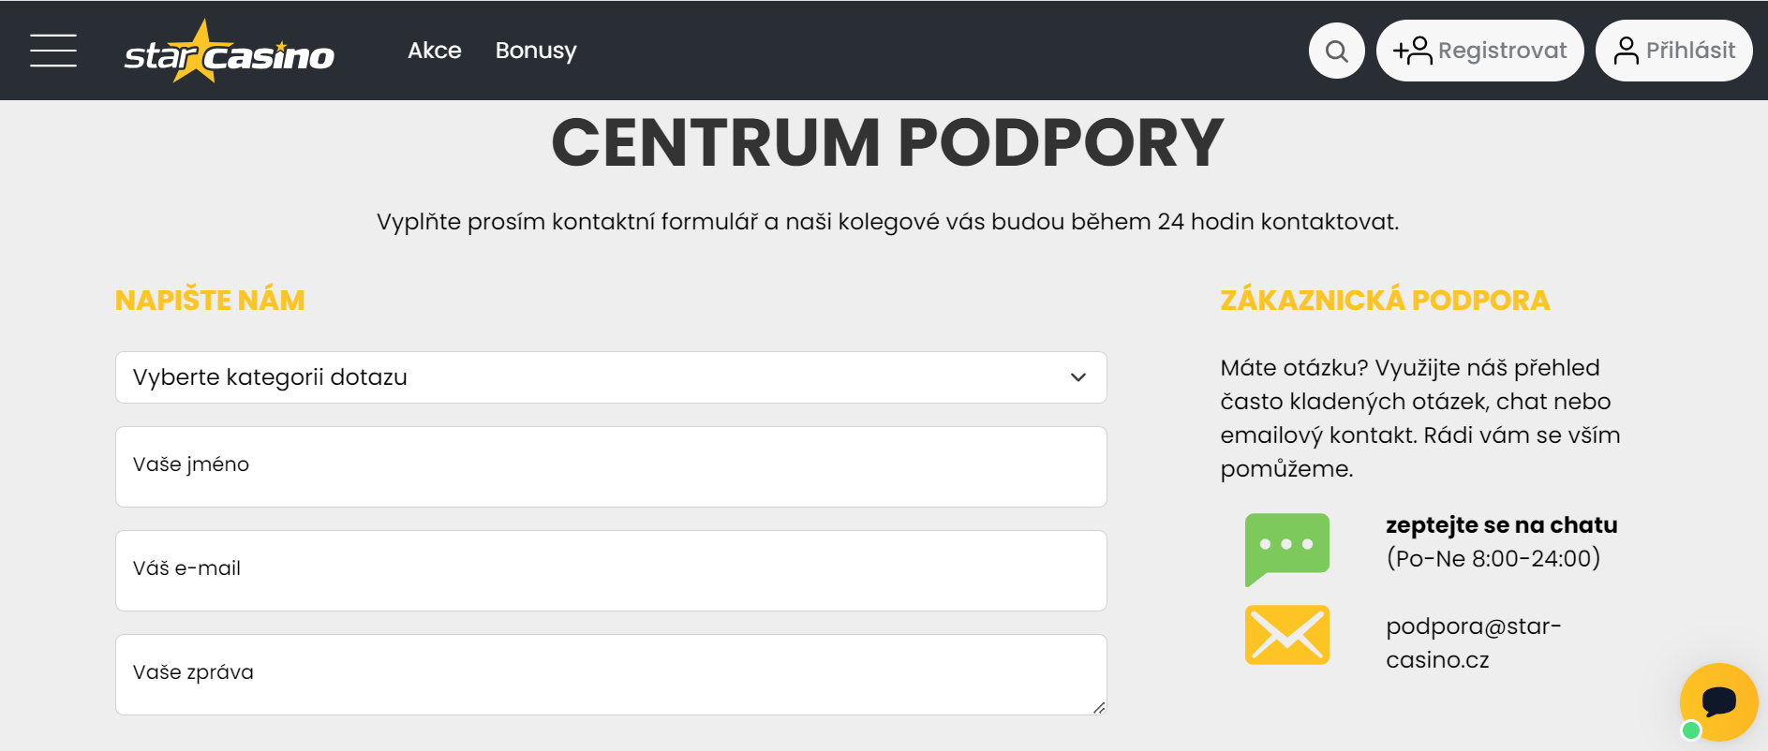Click the podpora@star-casino.cz email link
Viewport: 1768px width, 751px height.
click(1474, 642)
